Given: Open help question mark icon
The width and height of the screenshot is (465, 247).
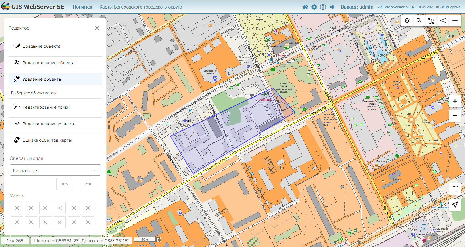Looking at the screenshot, I should 323,7.
